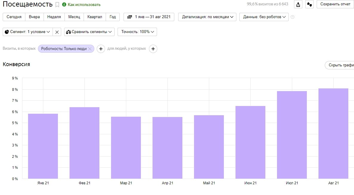This screenshot has width=354, height=195.
Task: Click the calendar grid icon
Action: 130,17
